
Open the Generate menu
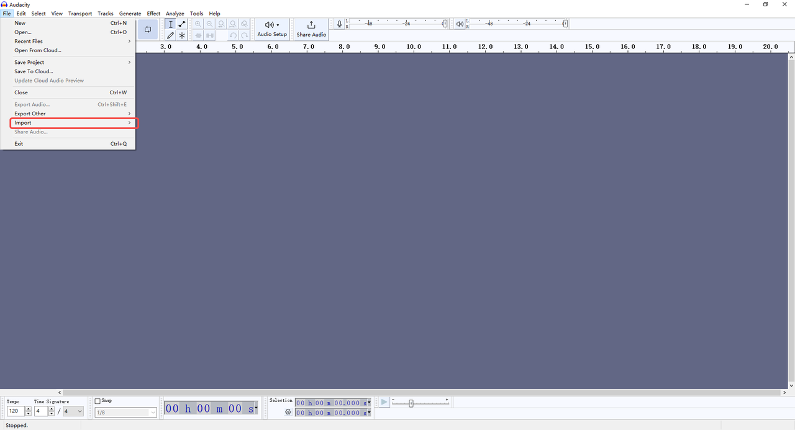130,14
